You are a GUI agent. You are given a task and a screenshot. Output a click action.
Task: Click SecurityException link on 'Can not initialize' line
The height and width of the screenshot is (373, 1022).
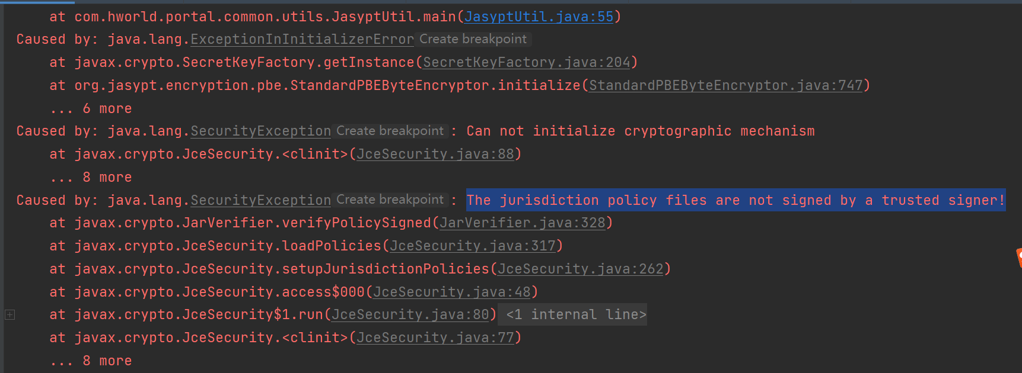pyautogui.click(x=260, y=131)
